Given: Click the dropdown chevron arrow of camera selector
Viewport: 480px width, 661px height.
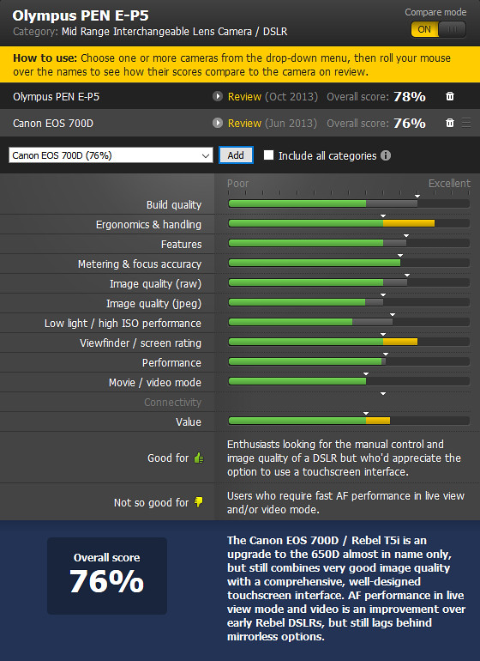Looking at the screenshot, I should tap(206, 155).
